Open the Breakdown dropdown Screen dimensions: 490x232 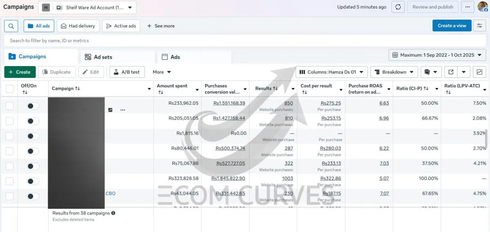(x=394, y=72)
